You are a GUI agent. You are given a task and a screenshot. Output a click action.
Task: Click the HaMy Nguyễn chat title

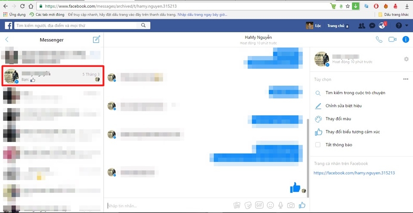[x=258, y=37]
